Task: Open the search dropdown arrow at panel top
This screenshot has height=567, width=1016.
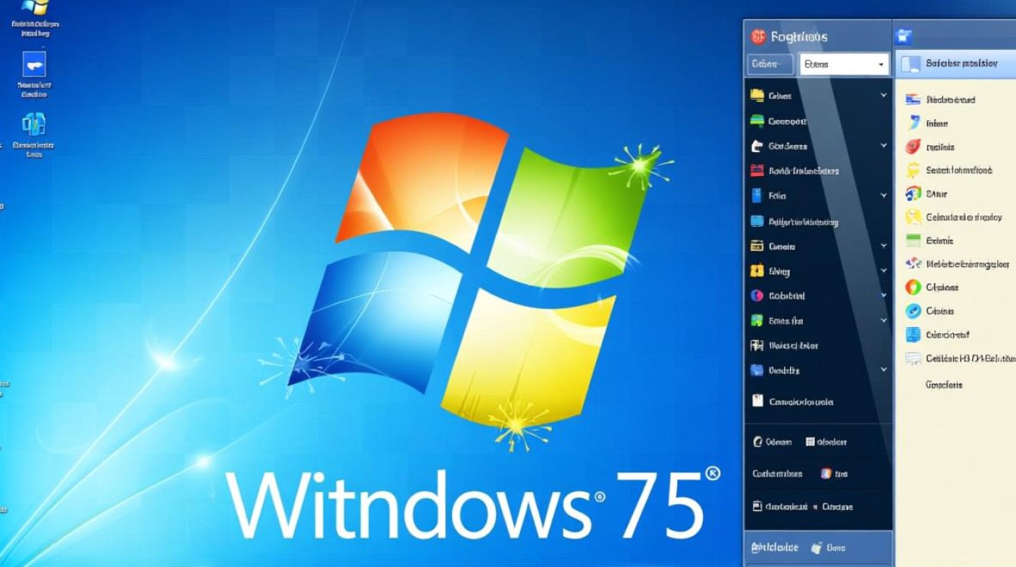Action: click(x=881, y=64)
